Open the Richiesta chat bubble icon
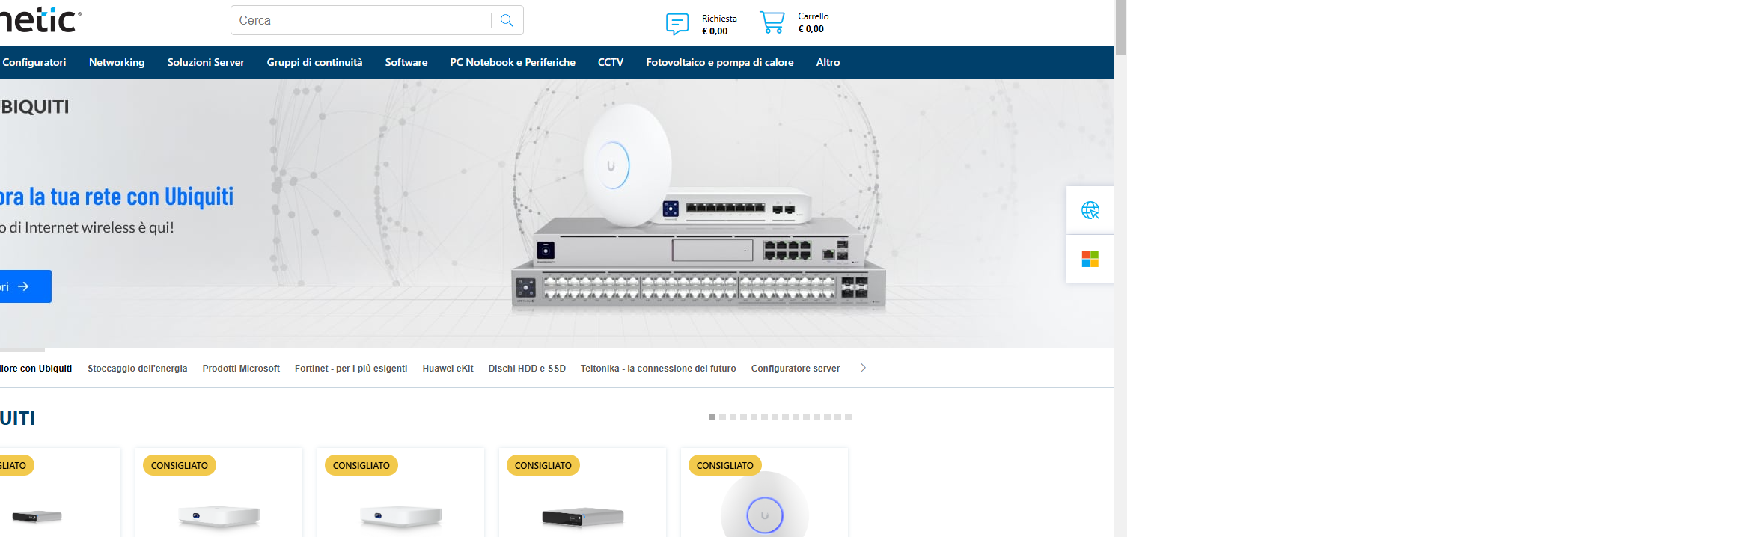This screenshot has width=1749, height=537. pos(677,24)
